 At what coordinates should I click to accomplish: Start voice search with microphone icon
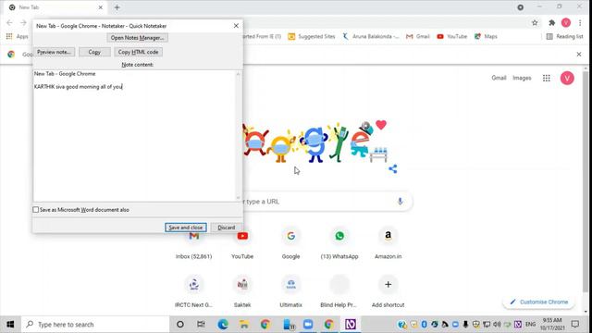coord(400,202)
